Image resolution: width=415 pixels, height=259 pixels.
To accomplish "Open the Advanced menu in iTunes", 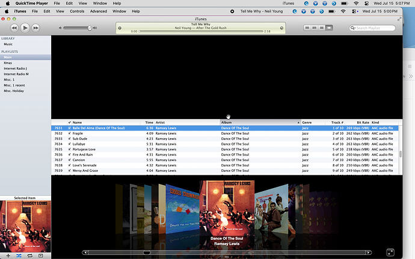I will click(99, 11).
